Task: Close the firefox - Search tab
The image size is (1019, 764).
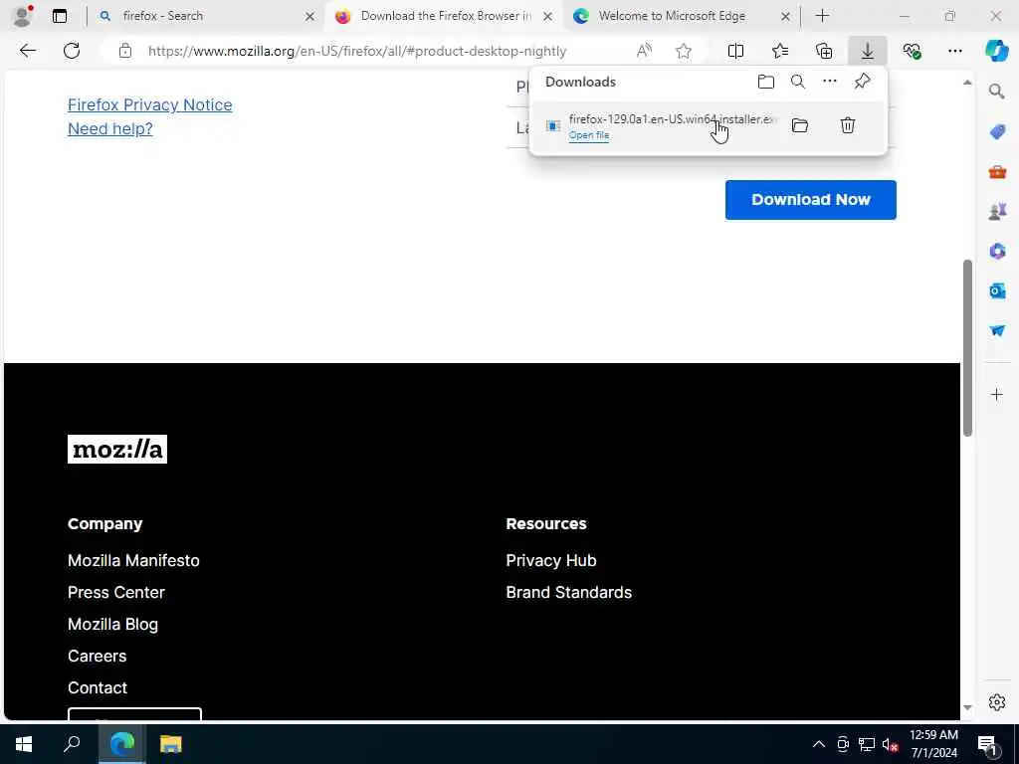Action: point(310,16)
